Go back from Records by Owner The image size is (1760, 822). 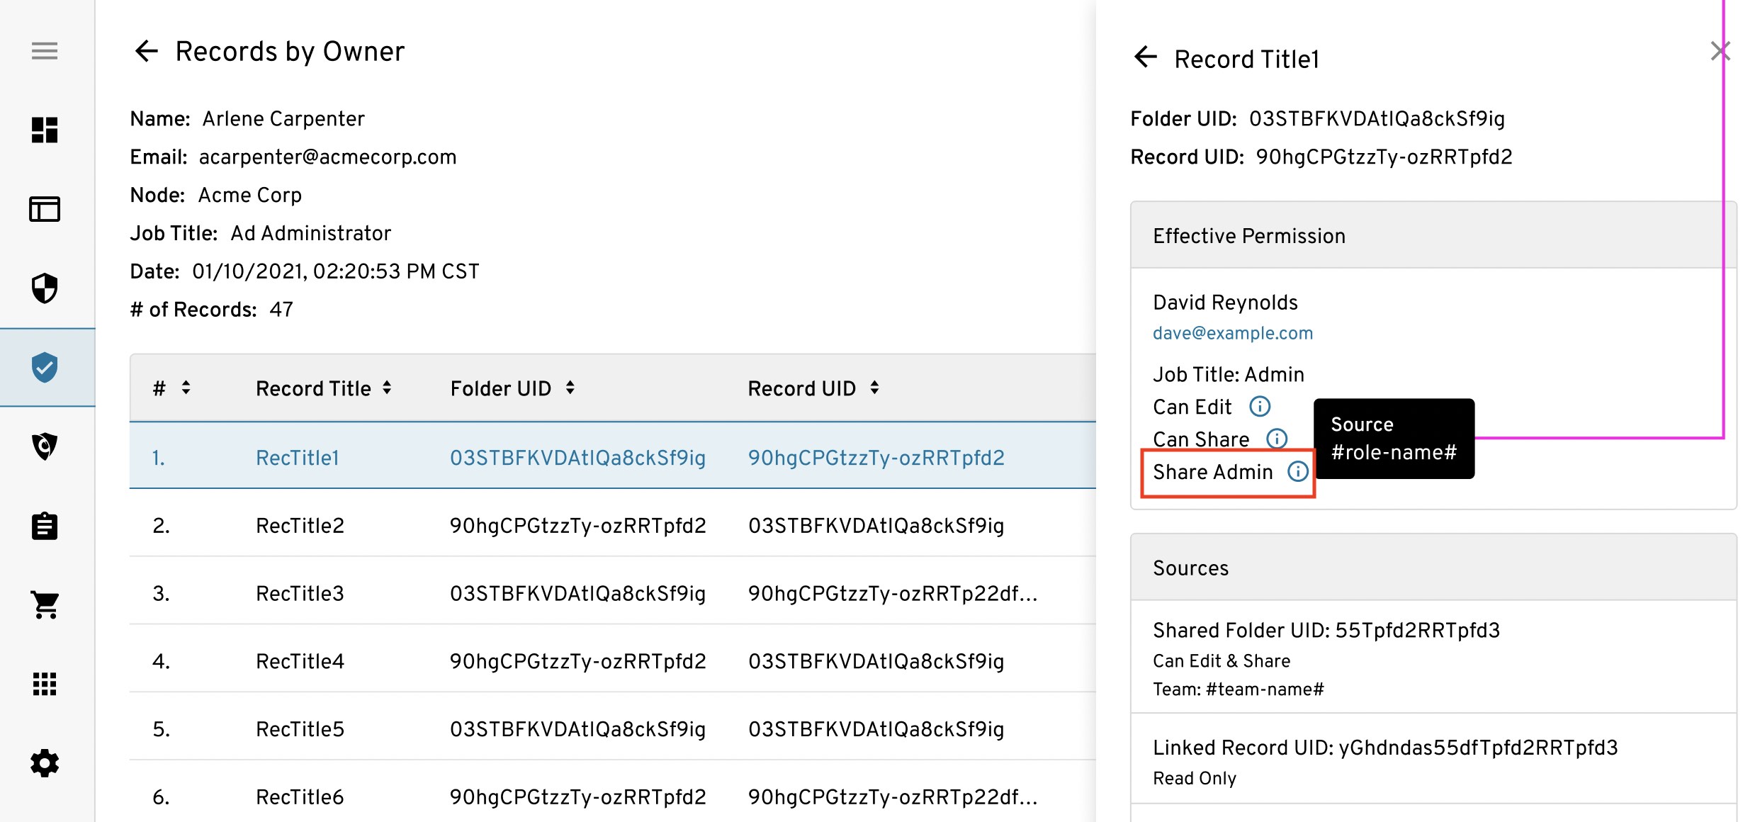pos(146,51)
